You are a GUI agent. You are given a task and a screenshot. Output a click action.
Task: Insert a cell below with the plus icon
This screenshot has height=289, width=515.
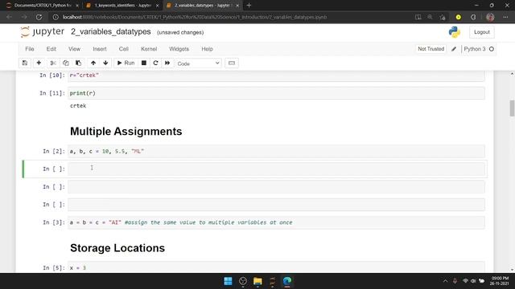[39, 63]
